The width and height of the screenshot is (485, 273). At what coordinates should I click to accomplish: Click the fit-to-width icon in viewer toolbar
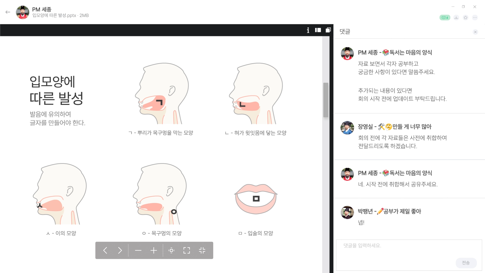coord(172,250)
